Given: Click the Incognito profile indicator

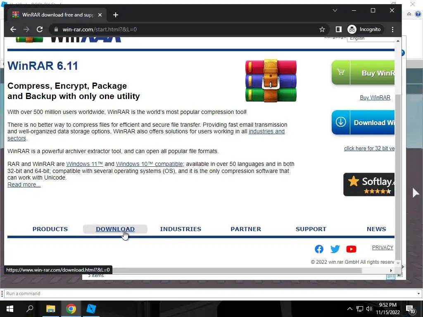Looking at the screenshot, I should pyautogui.click(x=364, y=29).
